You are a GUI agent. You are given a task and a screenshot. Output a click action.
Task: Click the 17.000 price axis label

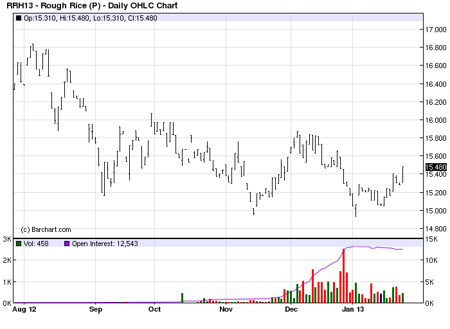tap(436, 30)
